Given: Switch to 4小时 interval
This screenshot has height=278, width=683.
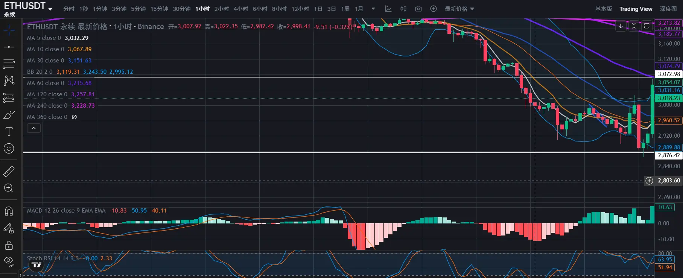Looking at the screenshot, I should coord(241,9).
